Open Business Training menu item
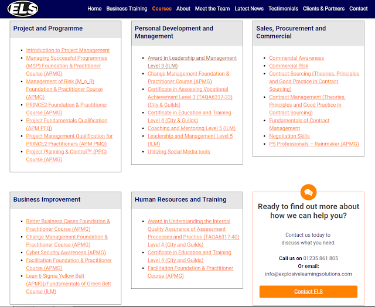Screen dimensions: 375x307 pyautogui.click(x=127, y=9)
